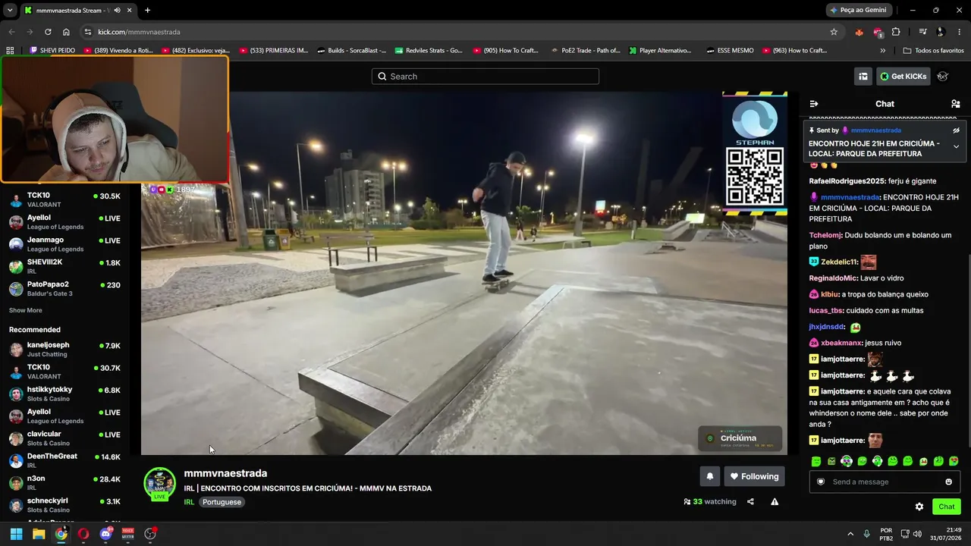Mute the tab via the speaker icon

click(116, 11)
